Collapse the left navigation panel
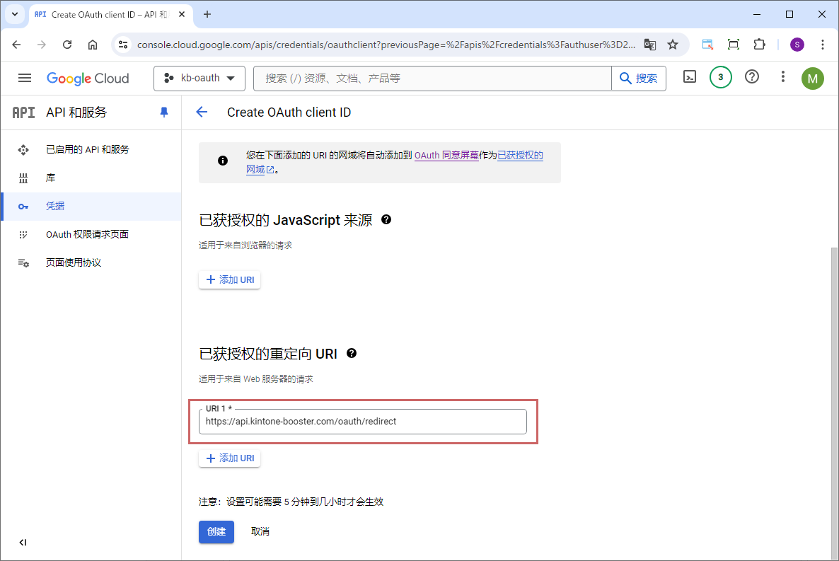 point(23,543)
